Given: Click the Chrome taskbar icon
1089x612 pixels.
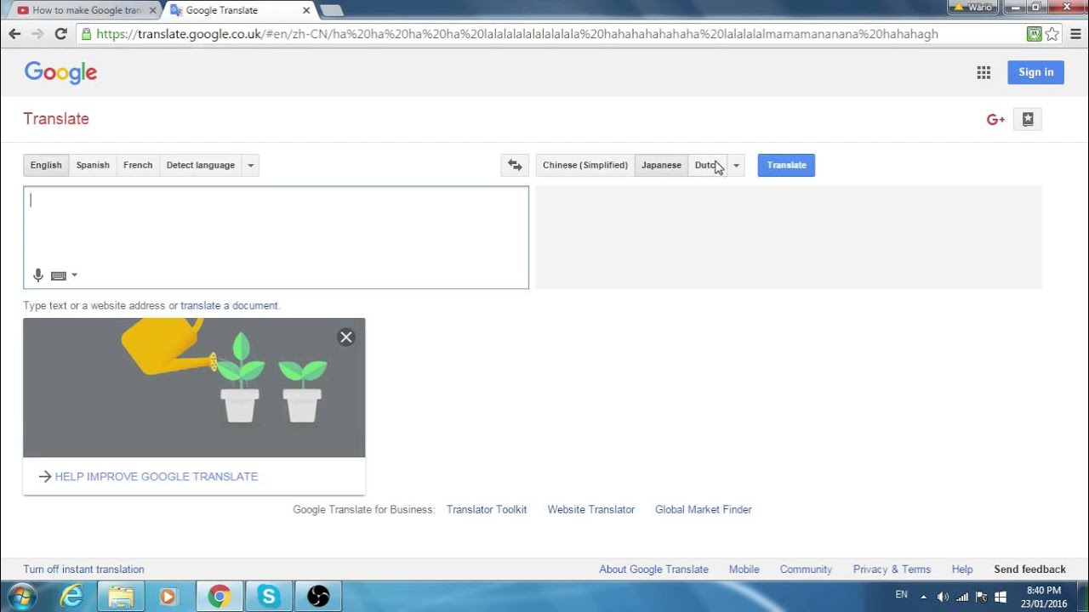Looking at the screenshot, I should (x=220, y=596).
